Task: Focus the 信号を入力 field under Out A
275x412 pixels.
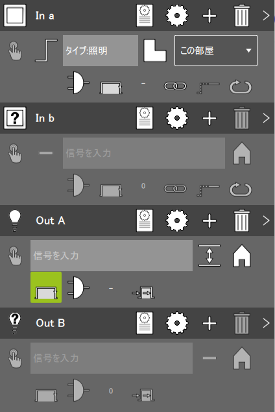Action: 112,256
